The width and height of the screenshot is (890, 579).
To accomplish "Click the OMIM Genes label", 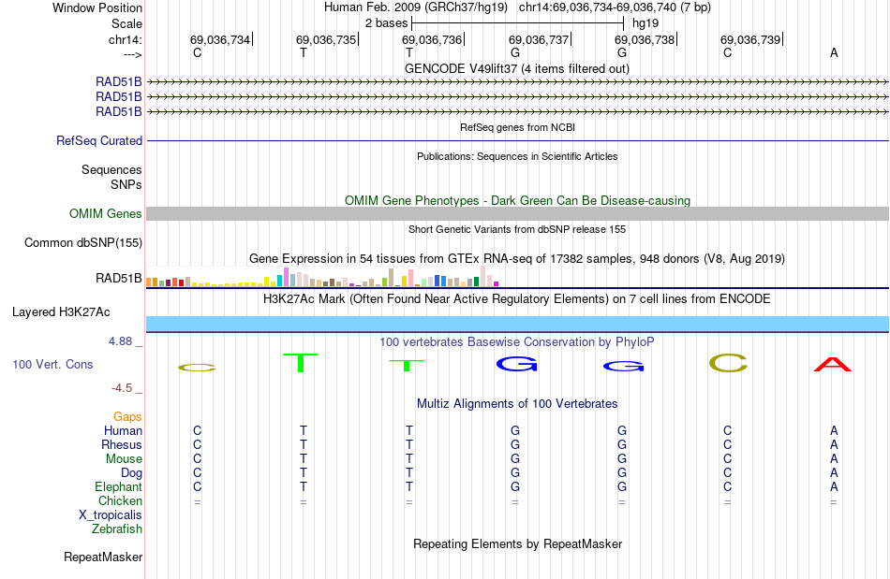I will [106, 213].
